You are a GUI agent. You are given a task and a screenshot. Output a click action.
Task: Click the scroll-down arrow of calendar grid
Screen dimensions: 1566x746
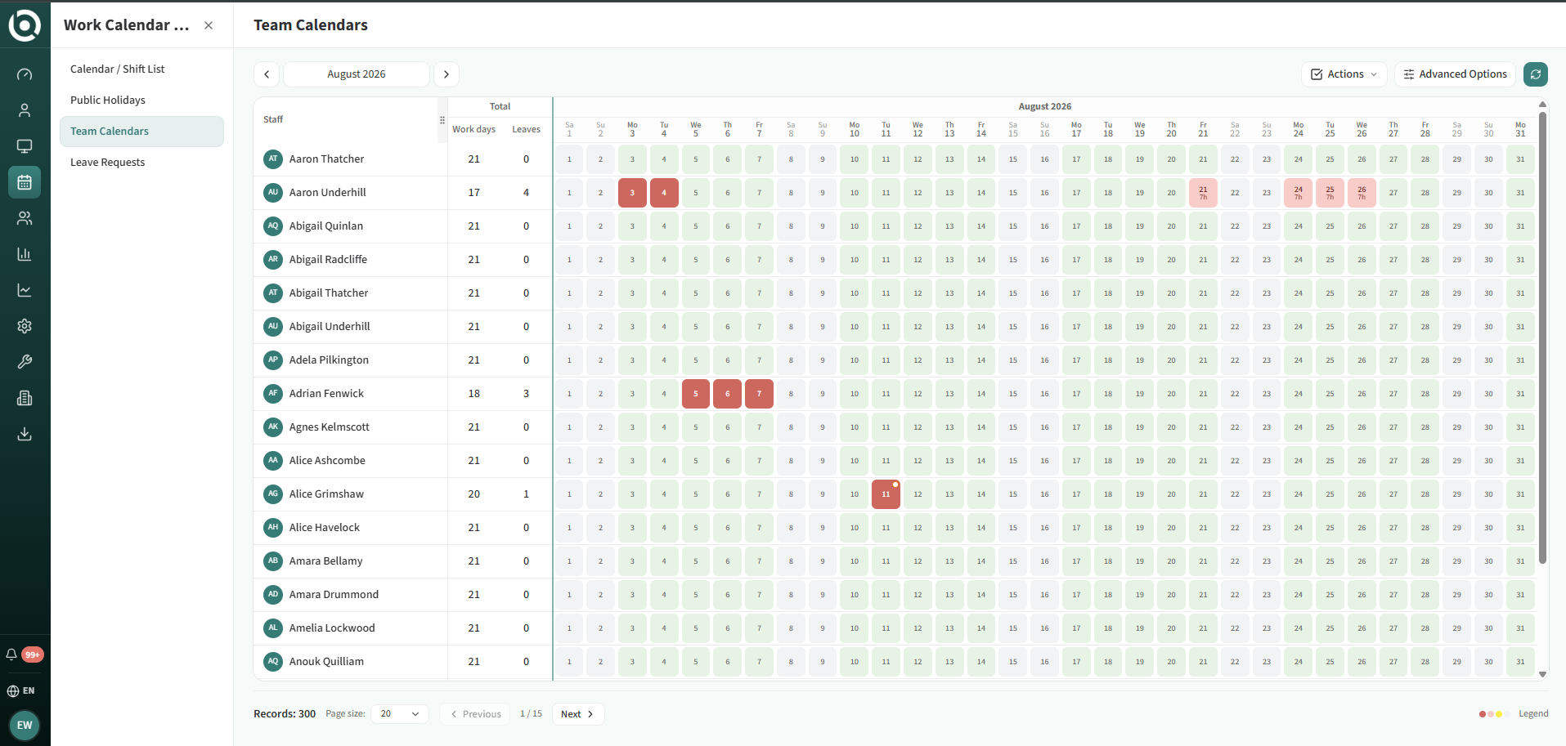[1542, 674]
